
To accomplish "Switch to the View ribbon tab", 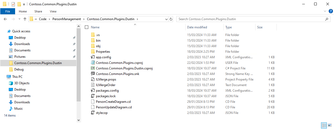I will point(53,11).
